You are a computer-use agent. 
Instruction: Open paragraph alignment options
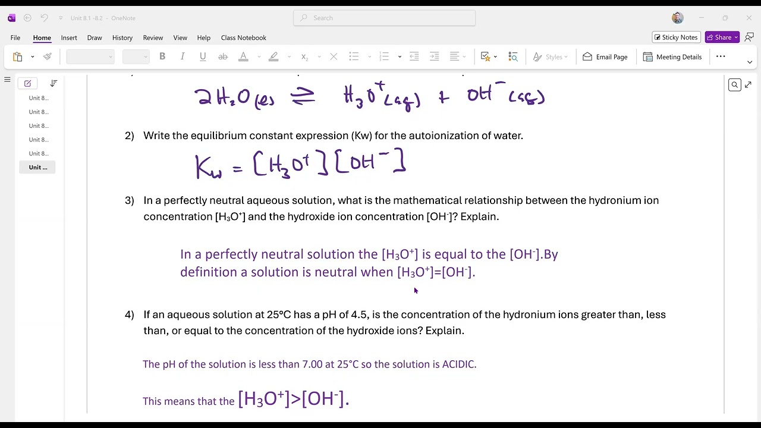click(457, 57)
